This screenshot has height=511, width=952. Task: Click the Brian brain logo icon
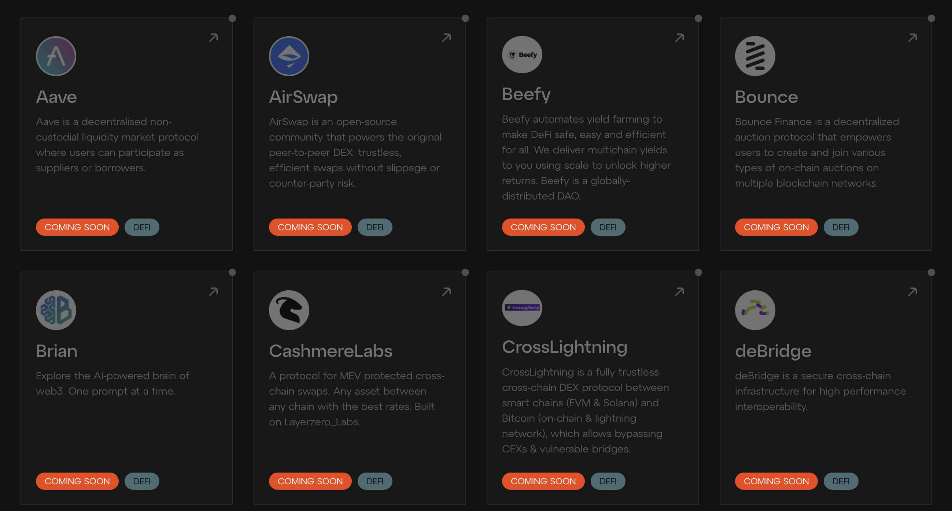(x=56, y=310)
